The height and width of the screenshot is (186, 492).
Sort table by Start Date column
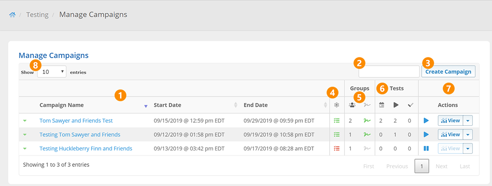click(x=168, y=105)
